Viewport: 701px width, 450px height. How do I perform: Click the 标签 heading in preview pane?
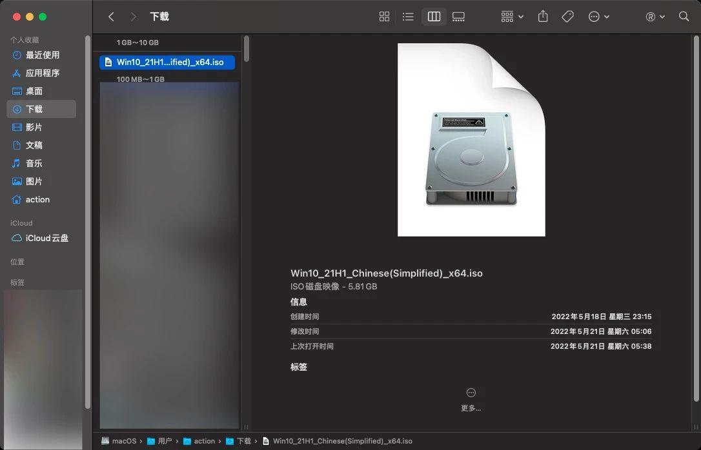coord(299,367)
